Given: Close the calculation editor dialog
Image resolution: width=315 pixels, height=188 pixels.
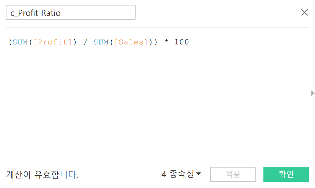Looking at the screenshot, I should pos(305,13).
